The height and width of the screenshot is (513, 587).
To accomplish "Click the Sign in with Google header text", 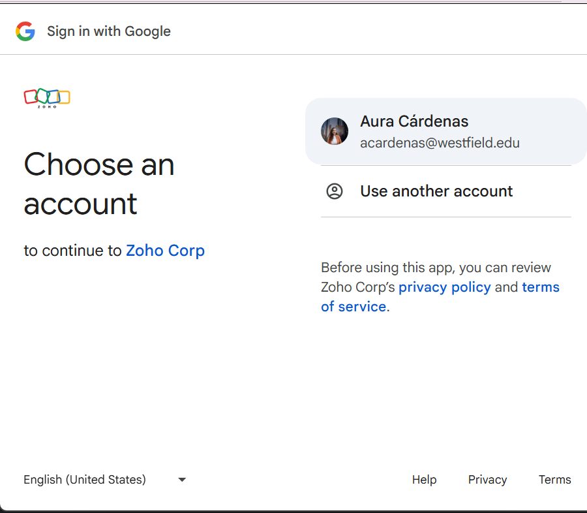I will pos(109,31).
